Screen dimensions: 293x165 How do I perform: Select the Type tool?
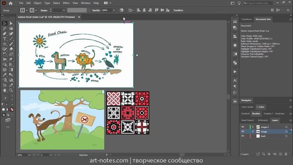(5, 39)
